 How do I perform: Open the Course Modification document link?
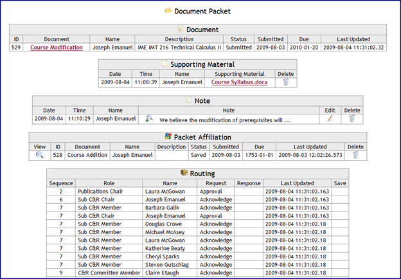click(x=57, y=48)
